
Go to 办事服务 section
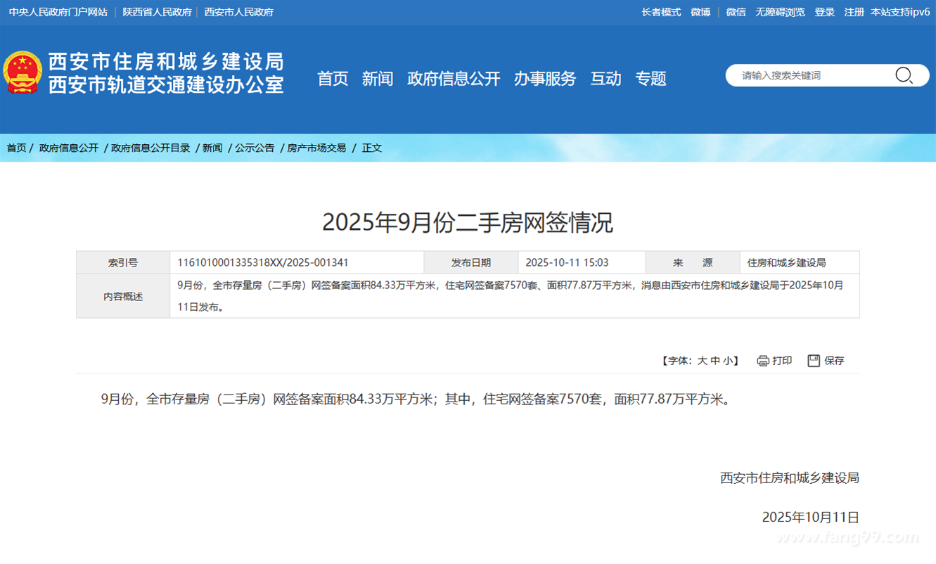tap(545, 79)
